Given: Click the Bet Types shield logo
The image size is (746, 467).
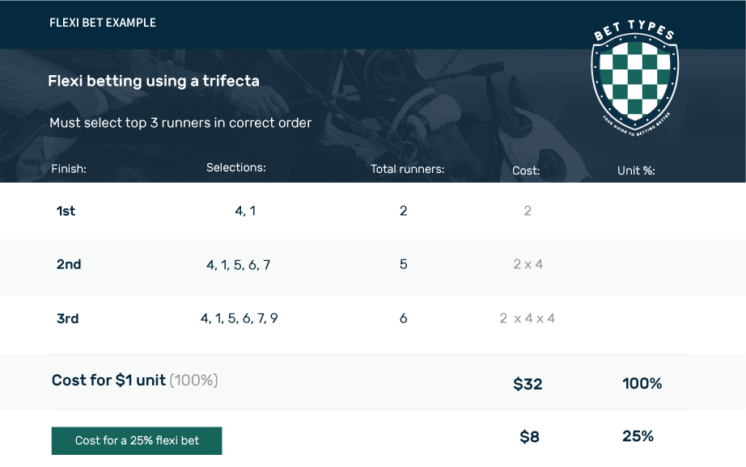Looking at the screenshot, I should point(634,78).
